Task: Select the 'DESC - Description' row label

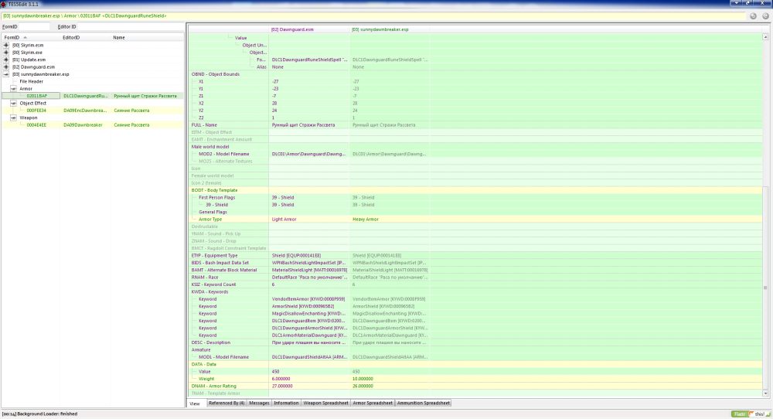Action: (210, 342)
